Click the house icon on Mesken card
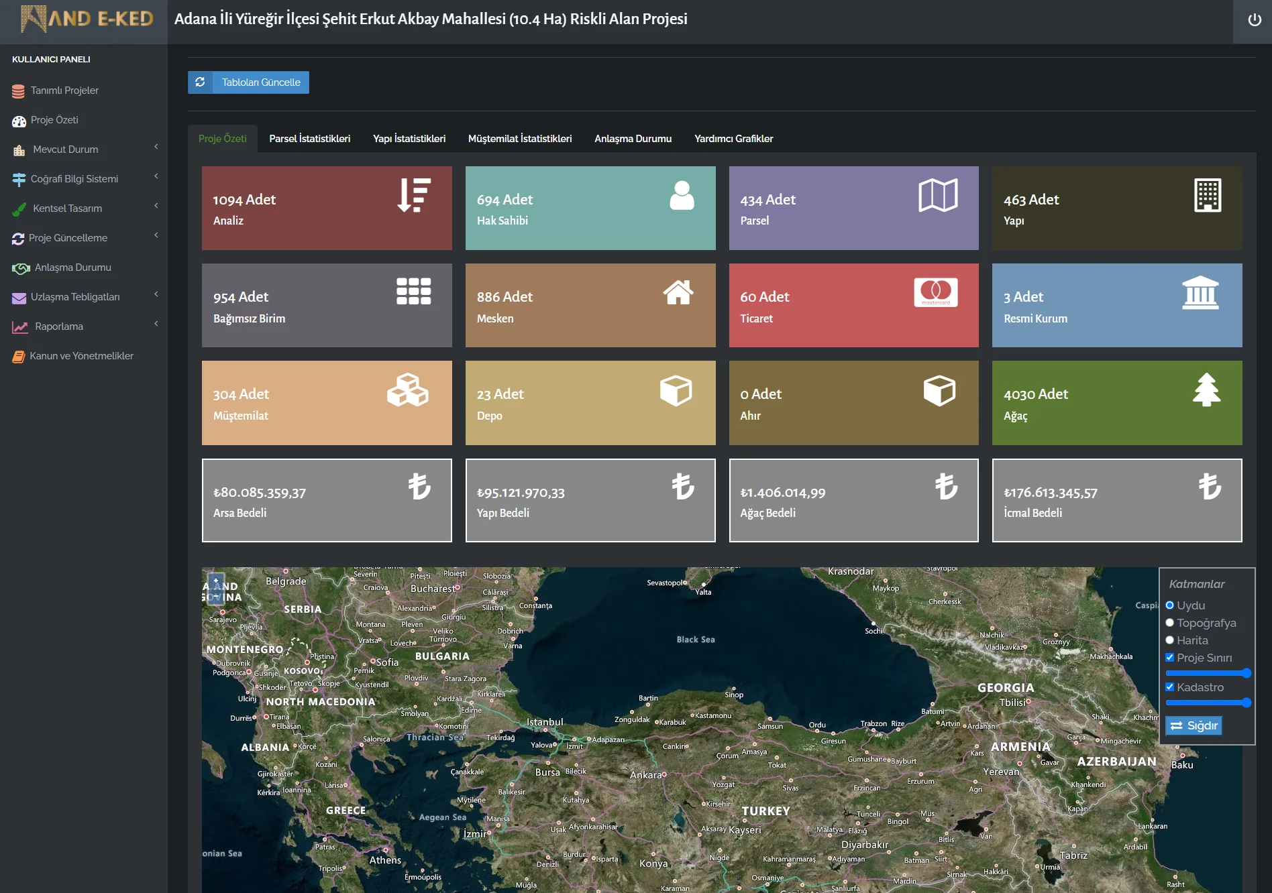The image size is (1272, 893). click(678, 292)
